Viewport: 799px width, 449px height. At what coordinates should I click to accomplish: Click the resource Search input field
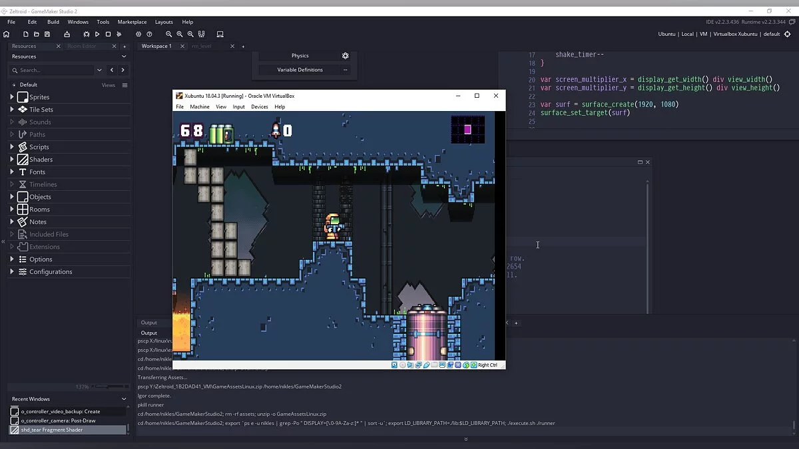[57, 70]
